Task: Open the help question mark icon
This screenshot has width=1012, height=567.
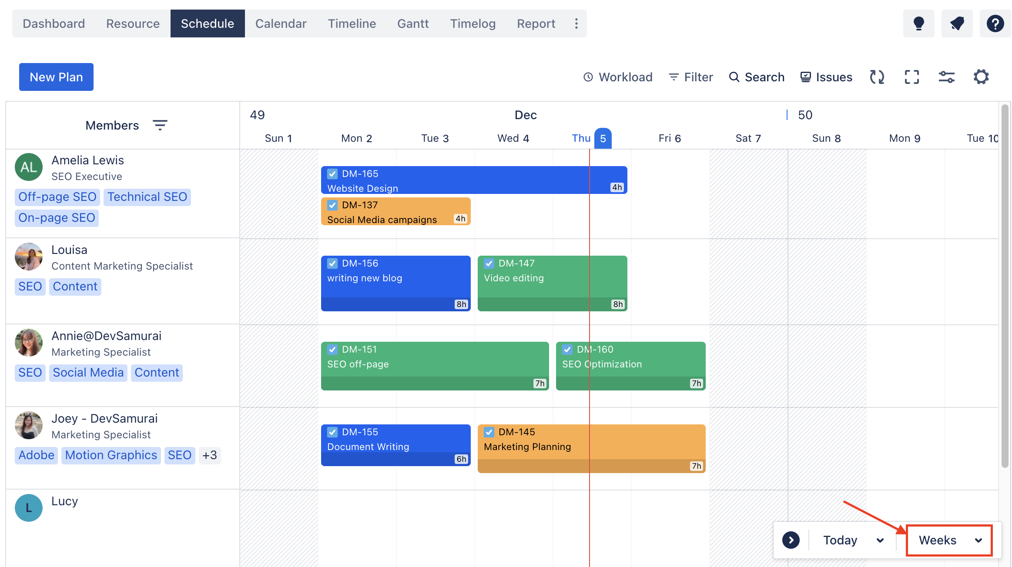Action: pyautogui.click(x=995, y=23)
